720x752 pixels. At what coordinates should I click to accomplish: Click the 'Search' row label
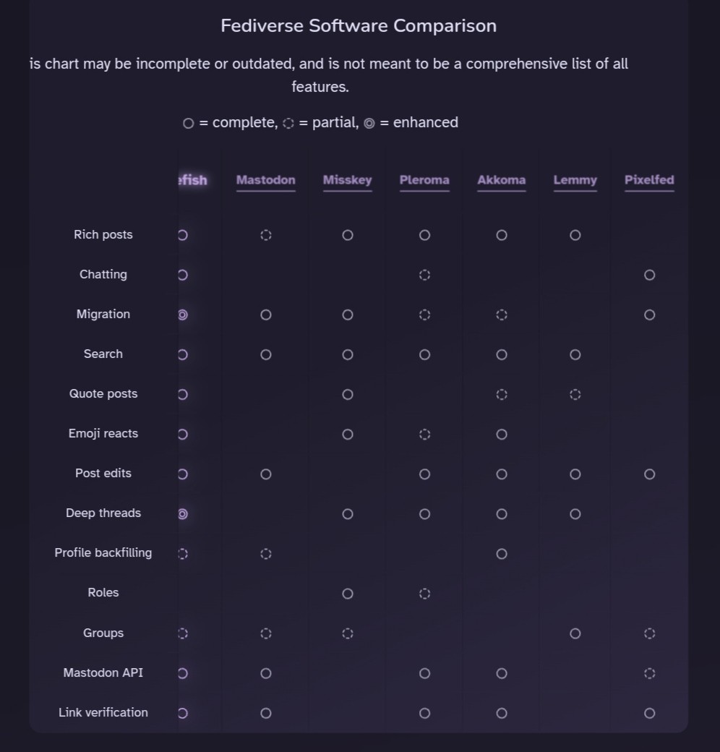tap(103, 354)
